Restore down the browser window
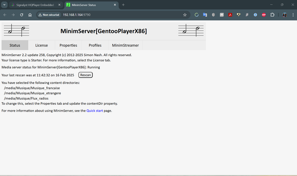297x176 pixels. [x=282, y=5]
